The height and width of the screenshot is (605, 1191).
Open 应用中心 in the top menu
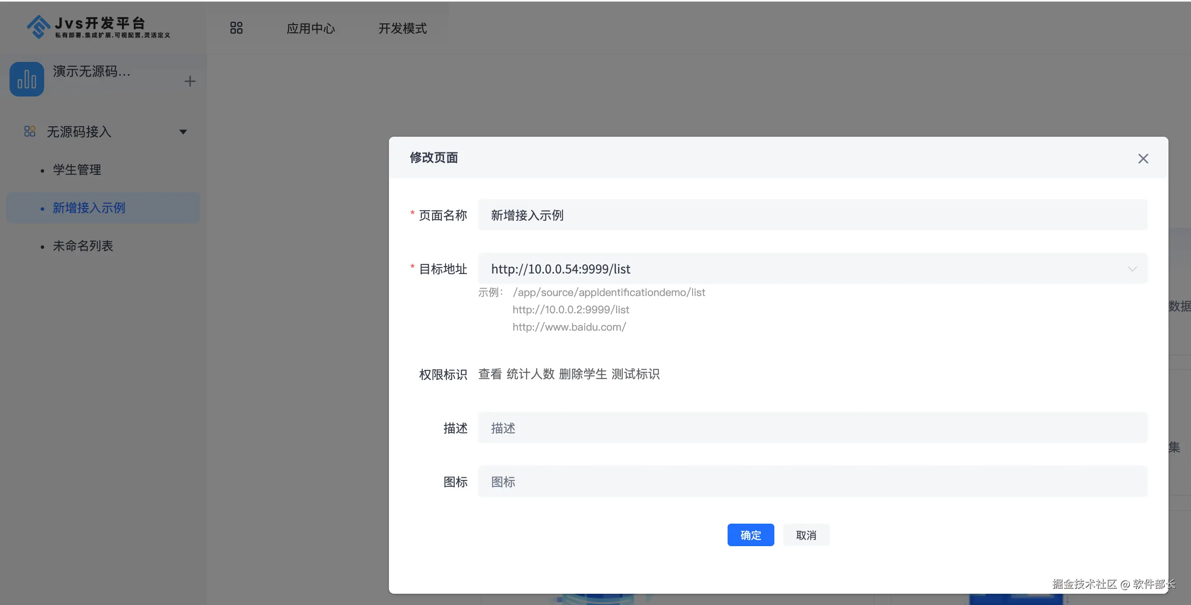[x=310, y=29]
